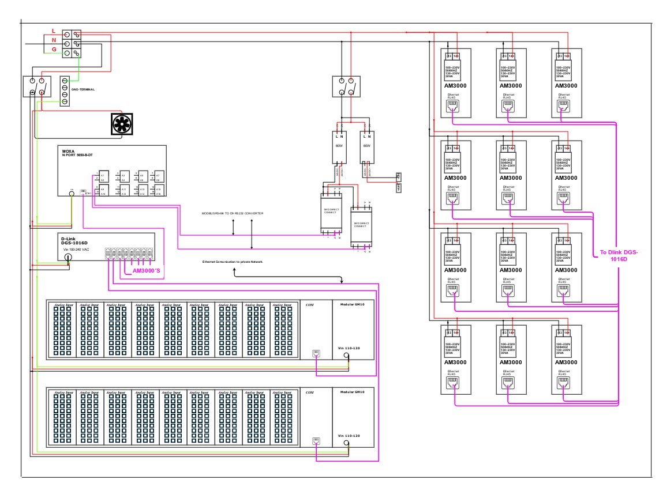The image size is (663, 487).
Task: Click the MOXA power input connector circle
Action: pos(72,194)
